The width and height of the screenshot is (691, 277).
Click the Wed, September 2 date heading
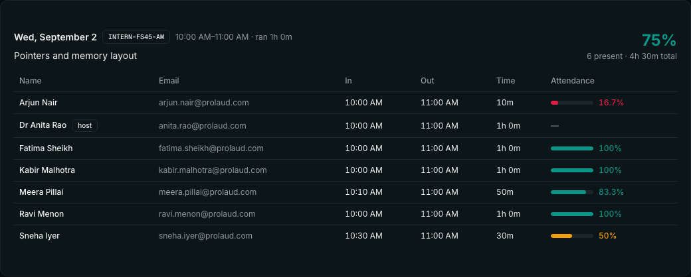(x=56, y=37)
